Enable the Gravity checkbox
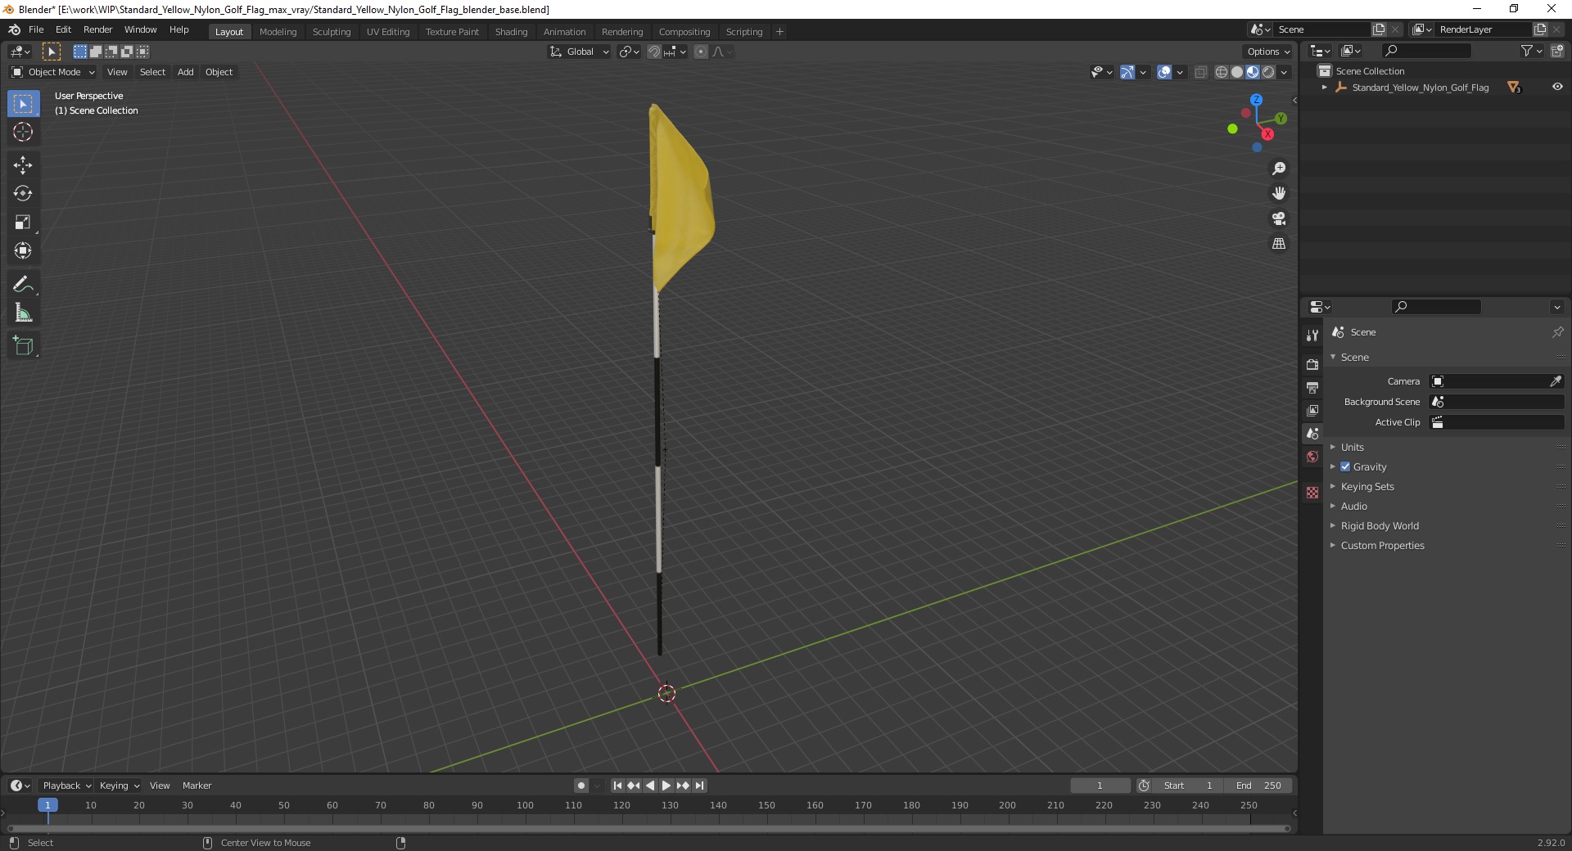 (x=1345, y=467)
